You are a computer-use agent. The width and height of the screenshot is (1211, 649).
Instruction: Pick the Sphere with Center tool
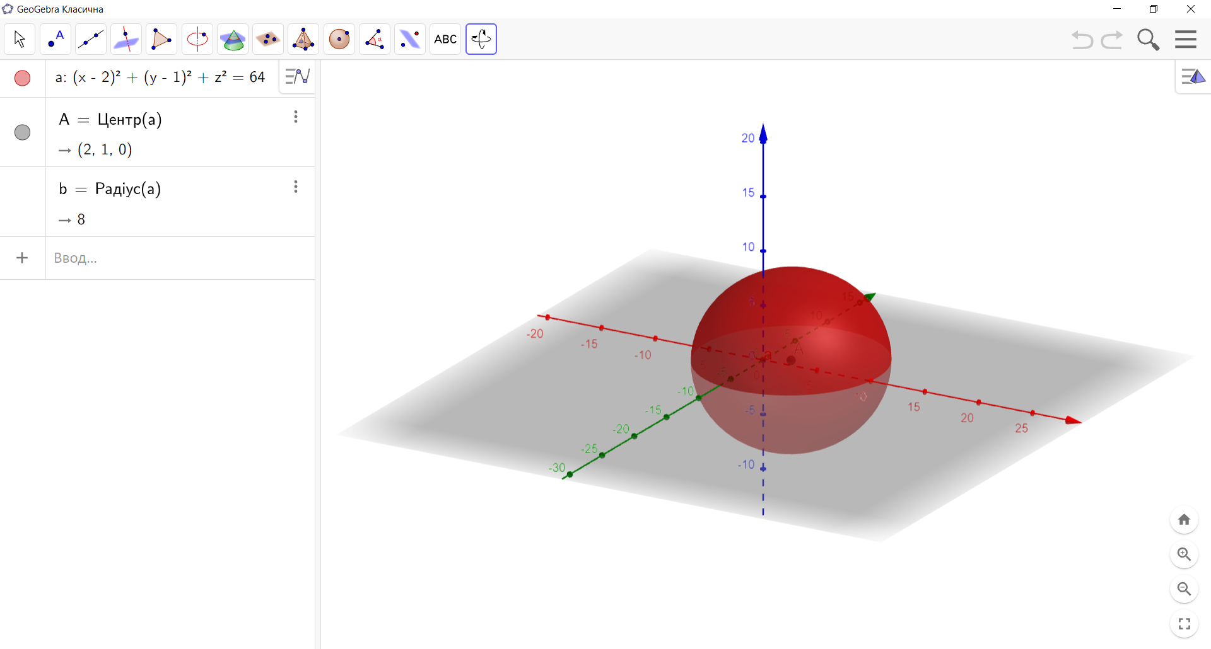[x=339, y=38]
